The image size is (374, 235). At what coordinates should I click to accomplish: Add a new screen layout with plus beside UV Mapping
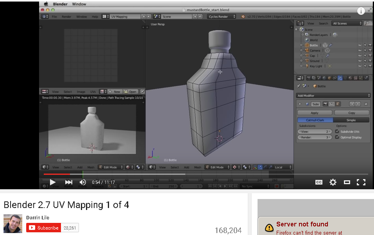coord(143,16)
